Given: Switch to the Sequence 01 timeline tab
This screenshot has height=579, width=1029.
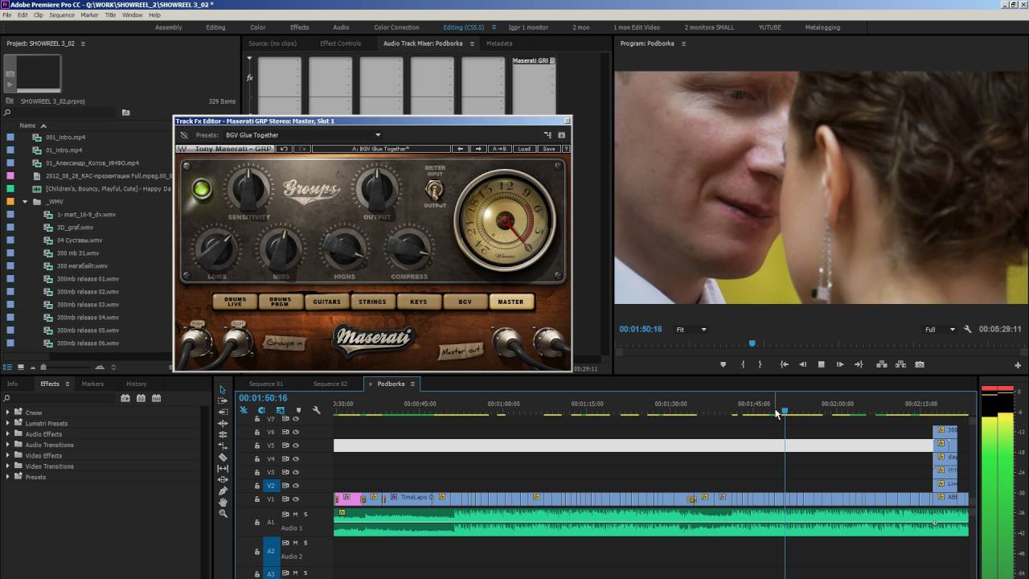Looking at the screenshot, I should (x=266, y=384).
